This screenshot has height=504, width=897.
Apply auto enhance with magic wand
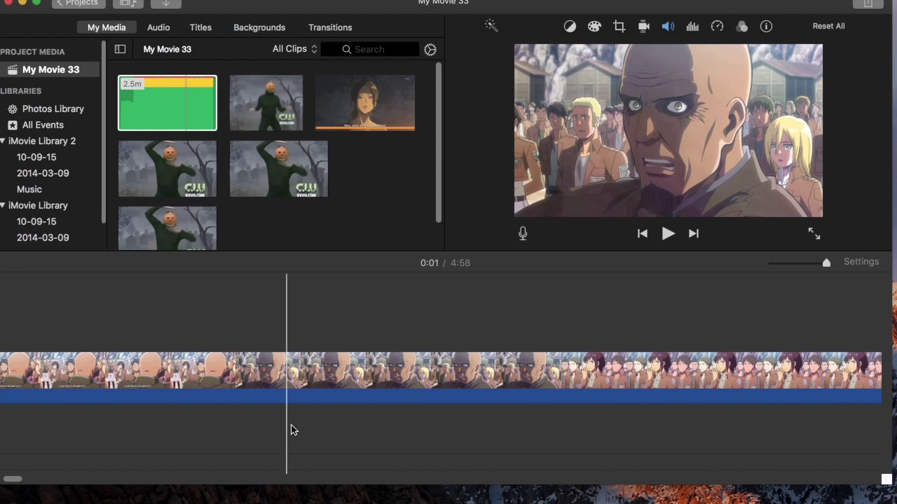coord(491,27)
